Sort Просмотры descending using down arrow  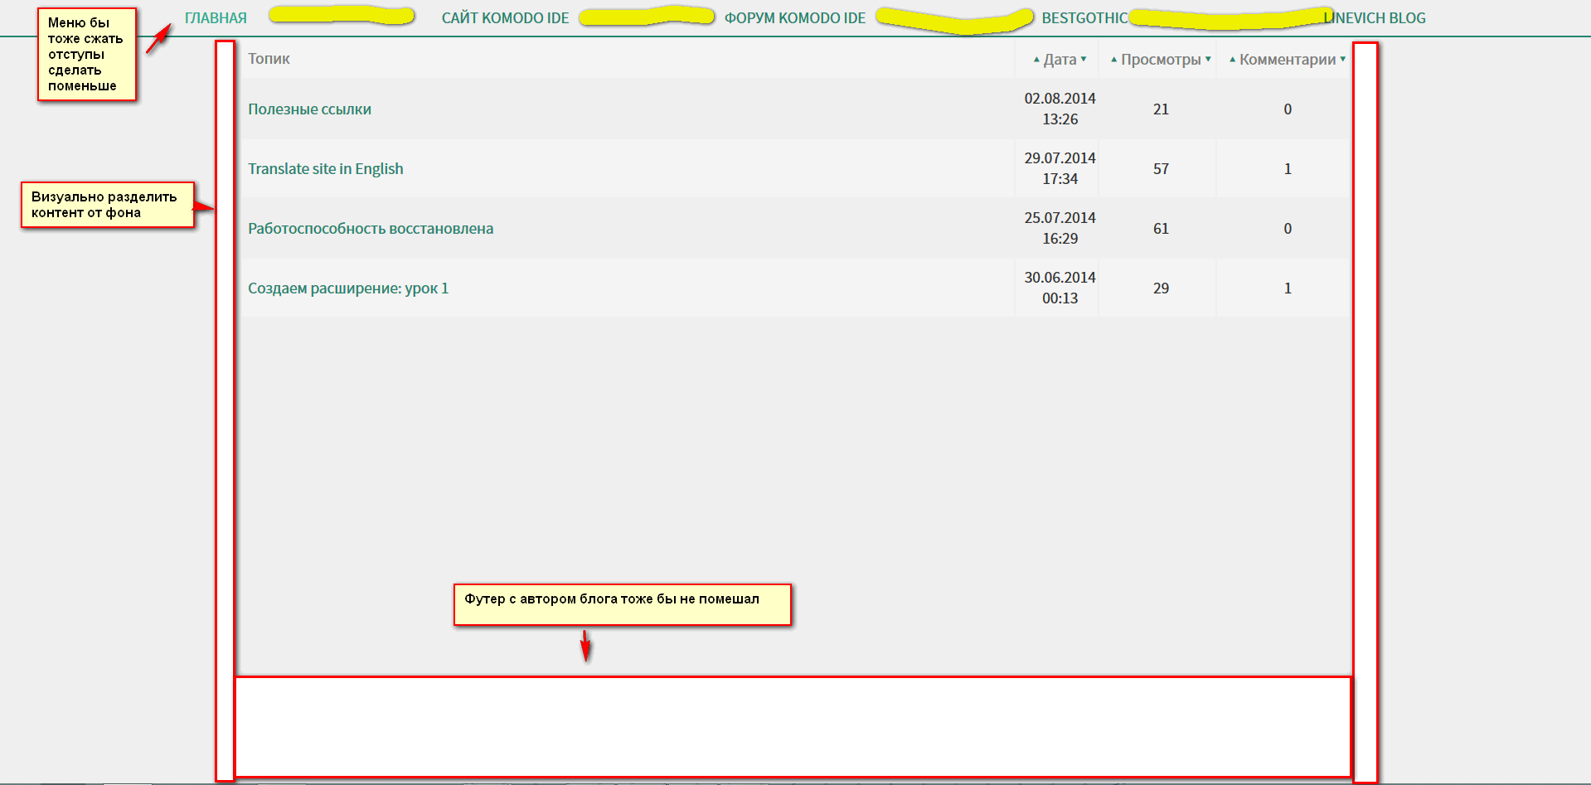point(1208,59)
